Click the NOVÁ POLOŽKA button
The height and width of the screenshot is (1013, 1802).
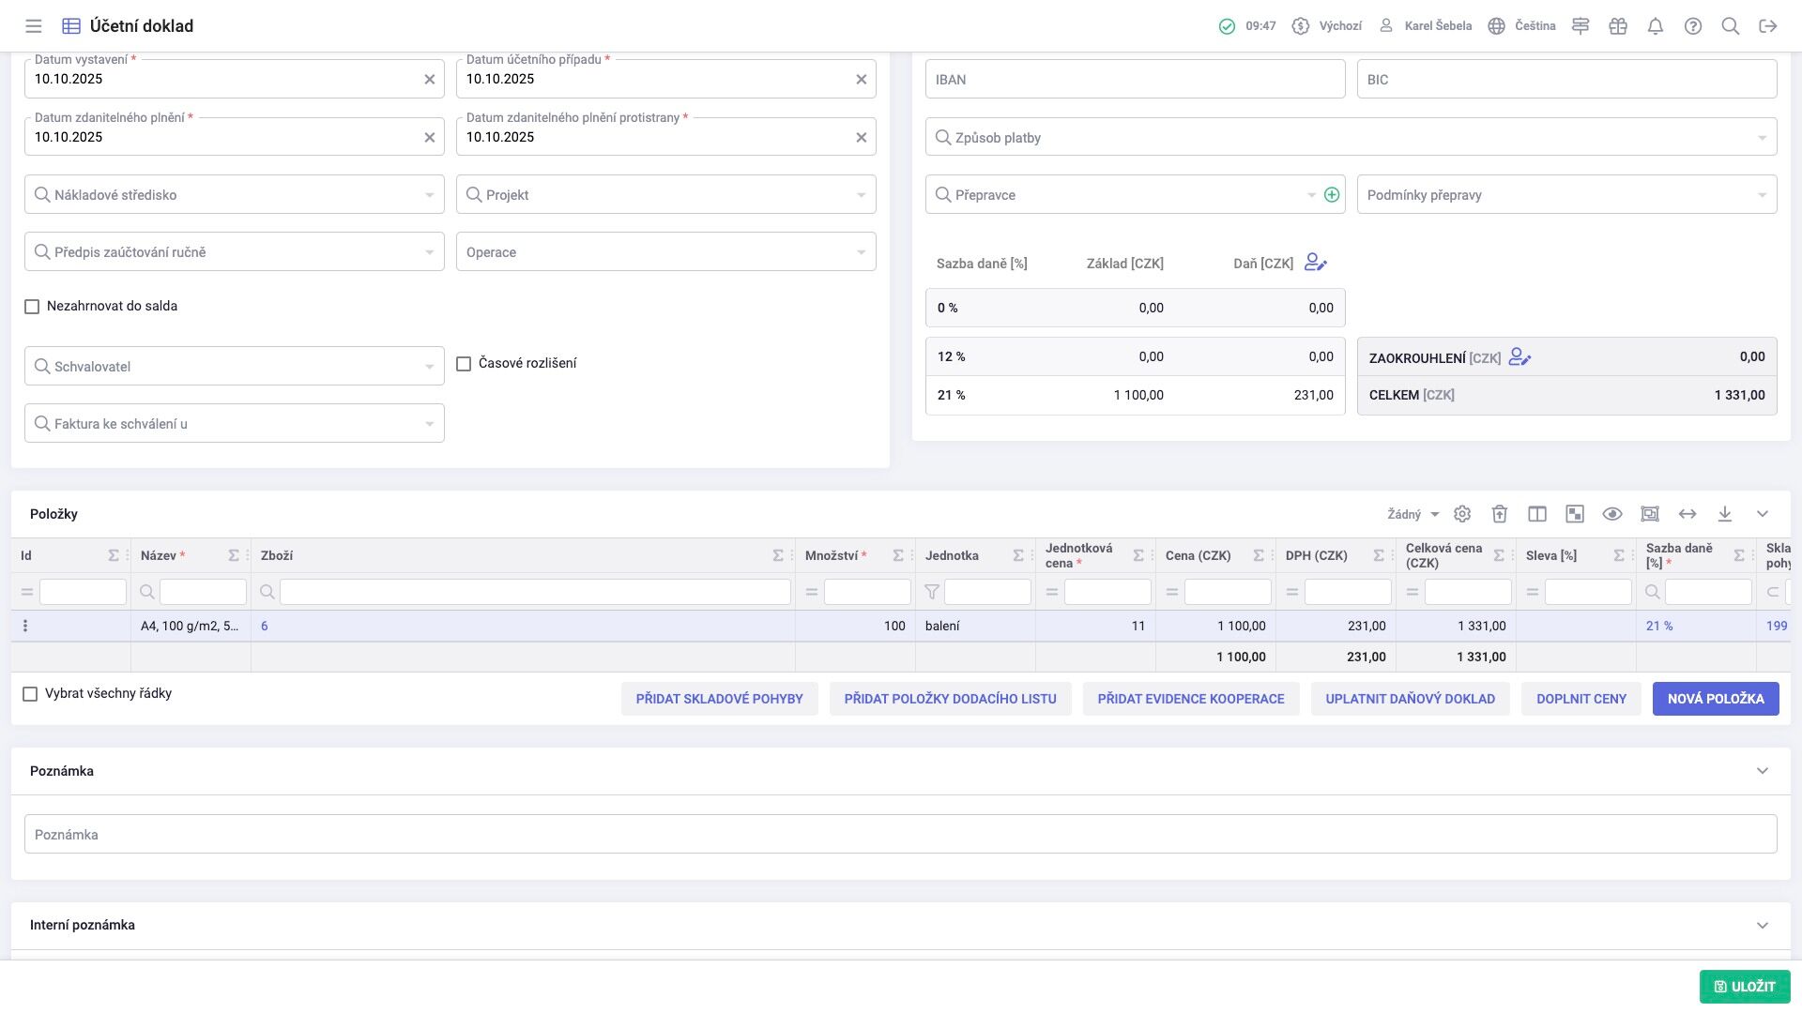(1716, 699)
